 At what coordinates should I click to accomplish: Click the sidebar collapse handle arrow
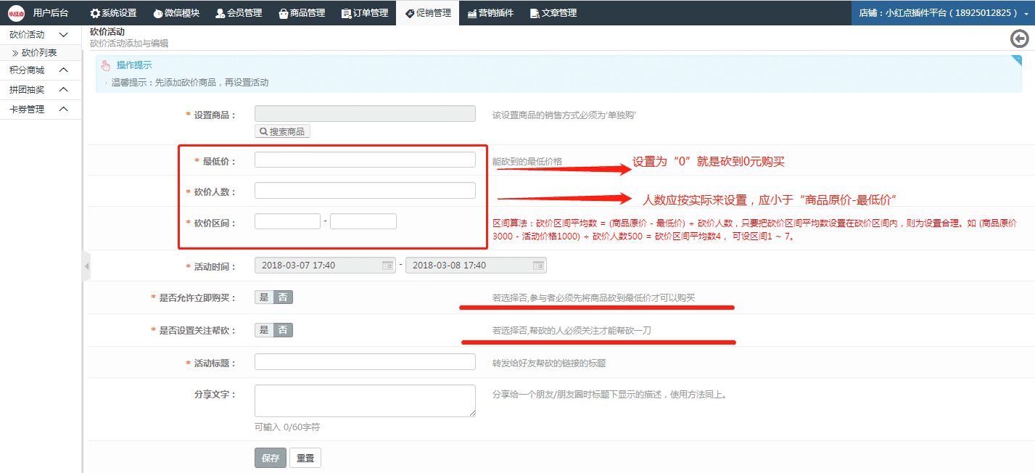pyautogui.click(x=86, y=266)
